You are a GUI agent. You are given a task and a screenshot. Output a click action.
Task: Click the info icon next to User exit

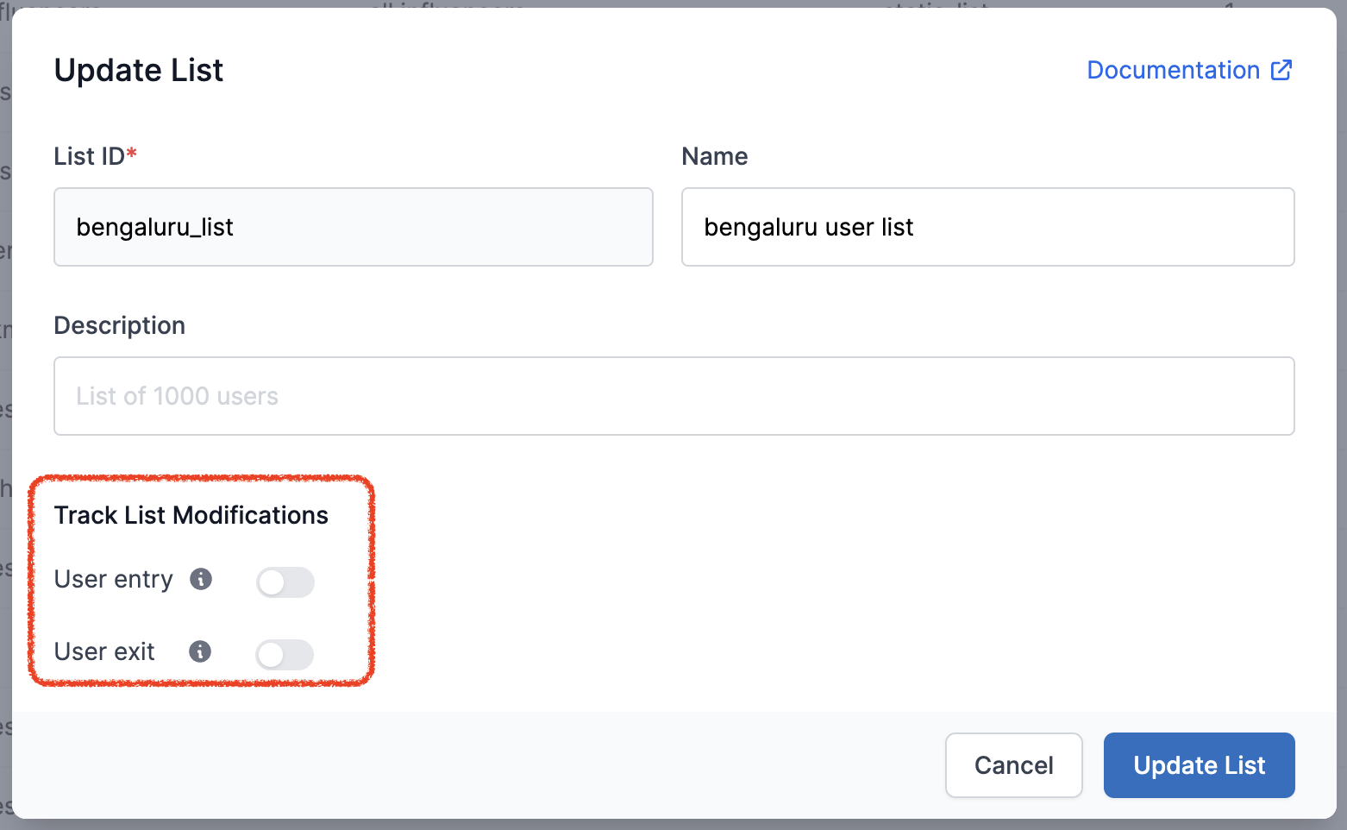coord(200,651)
